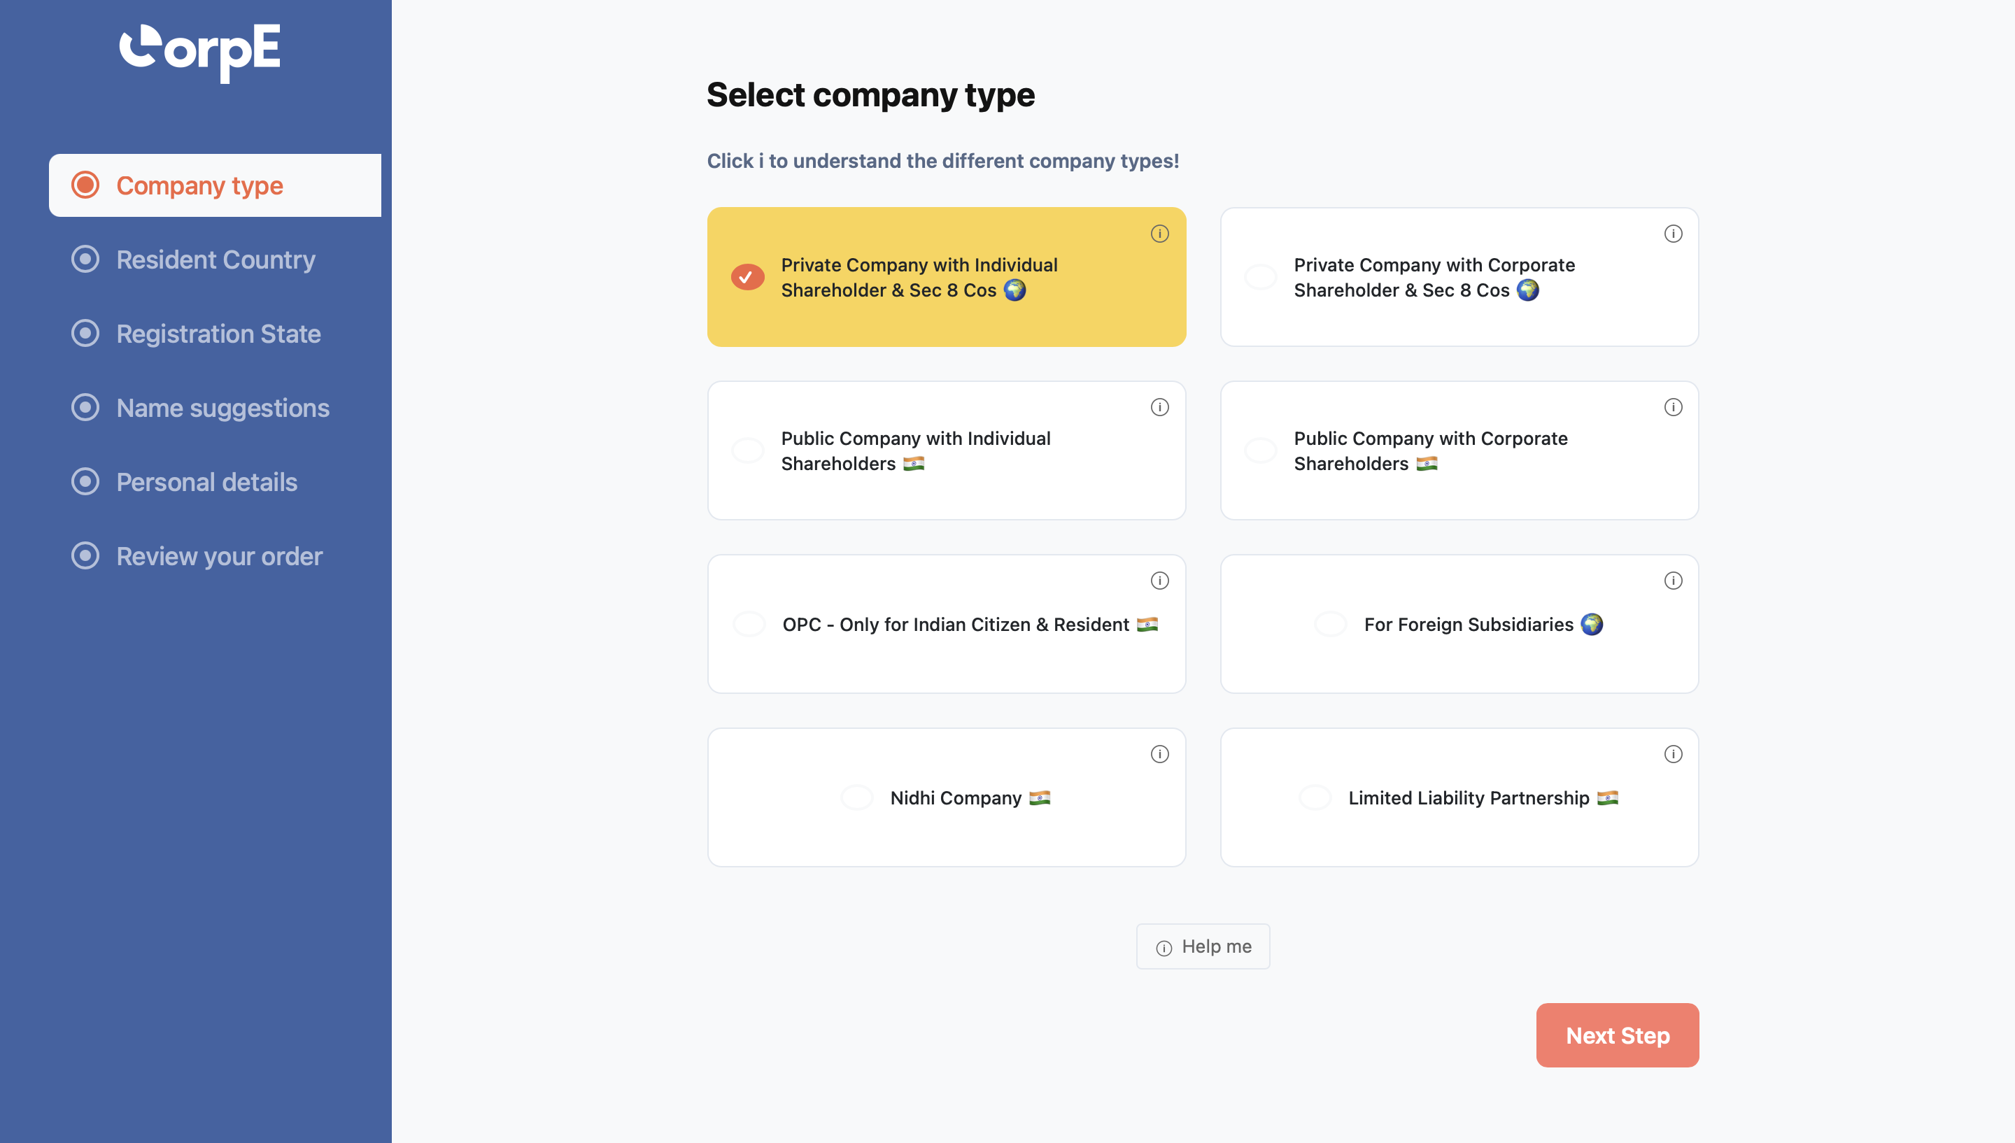Open info for Public Company Individual Shareholders
The width and height of the screenshot is (2015, 1143).
click(1159, 407)
